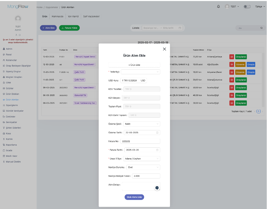Screen dimensions: 267x209
Task: Click the Karlılık sidebar icon
Action: pyautogui.click(x=4, y=139)
